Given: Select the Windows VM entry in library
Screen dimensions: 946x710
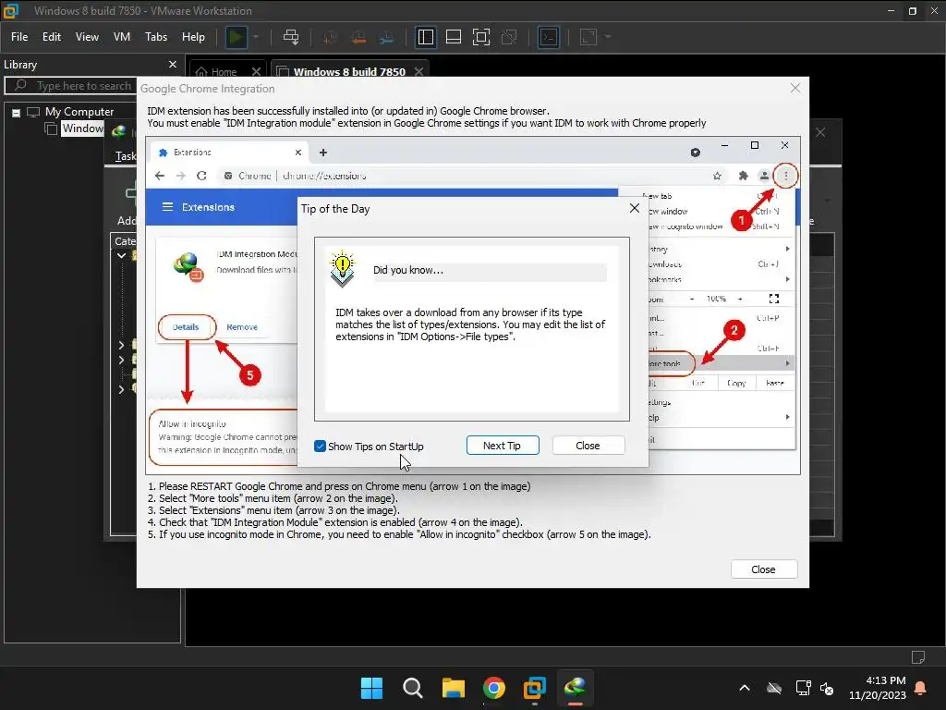Looking at the screenshot, I should [x=82, y=129].
